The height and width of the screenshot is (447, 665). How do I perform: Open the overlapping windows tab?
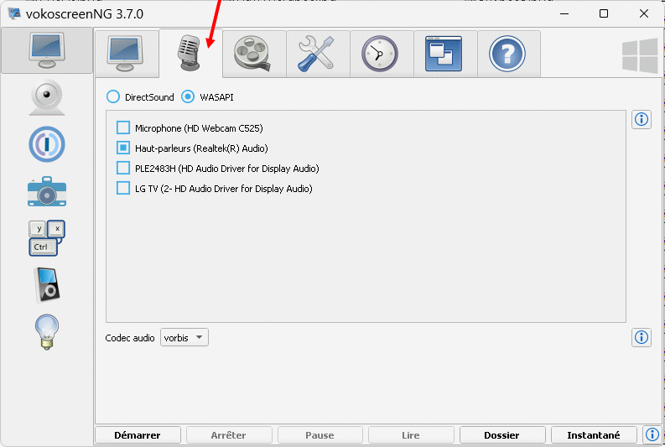[445, 54]
